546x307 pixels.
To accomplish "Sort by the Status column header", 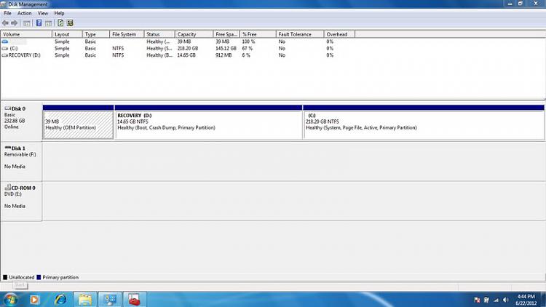I will [x=159, y=34].
